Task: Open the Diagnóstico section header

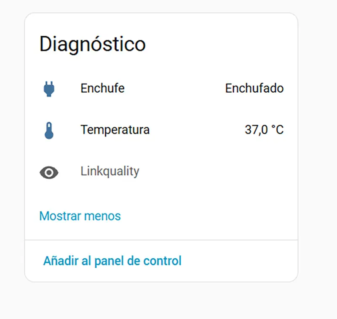Action: pos(92,43)
